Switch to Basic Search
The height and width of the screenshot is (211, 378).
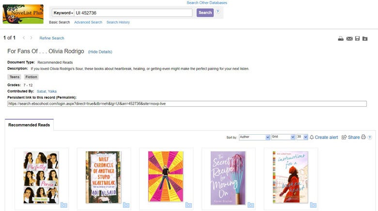coord(59,22)
